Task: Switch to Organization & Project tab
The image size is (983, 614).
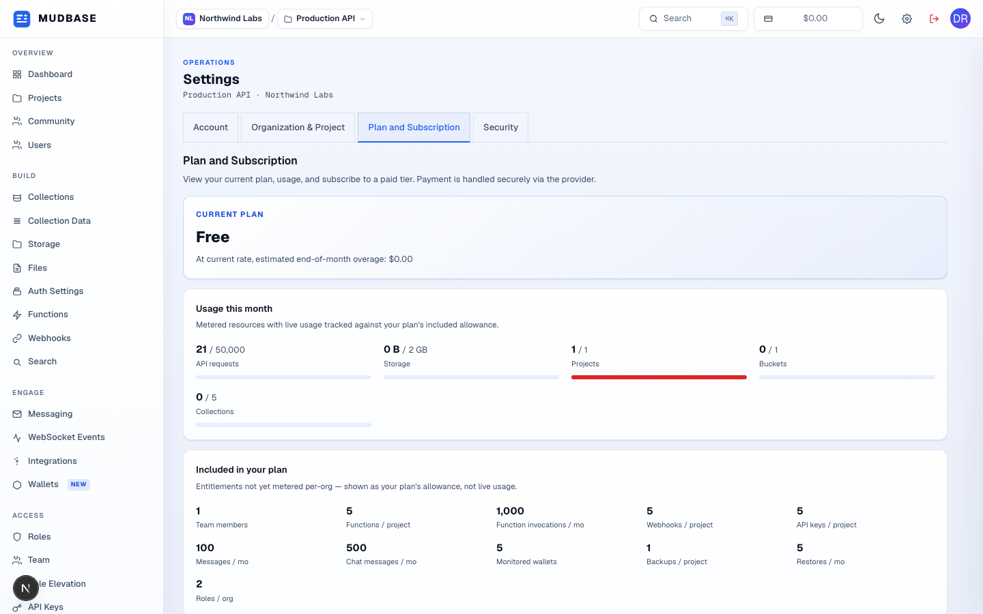Action: (x=298, y=128)
